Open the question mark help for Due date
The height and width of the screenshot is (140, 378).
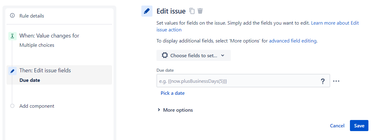(323, 81)
